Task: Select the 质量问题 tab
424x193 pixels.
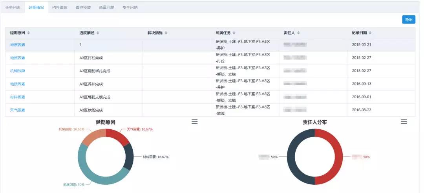Action: [106, 7]
